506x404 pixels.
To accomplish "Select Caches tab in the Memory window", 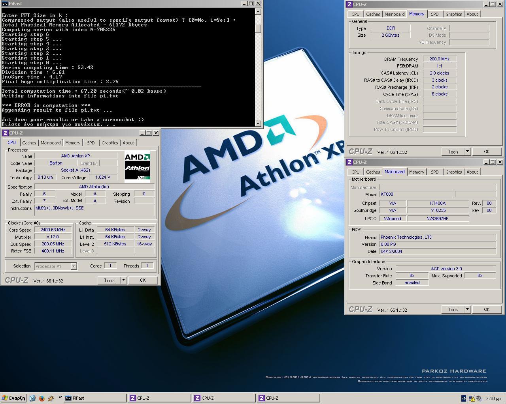I will pyautogui.click(x=373, y=14).
